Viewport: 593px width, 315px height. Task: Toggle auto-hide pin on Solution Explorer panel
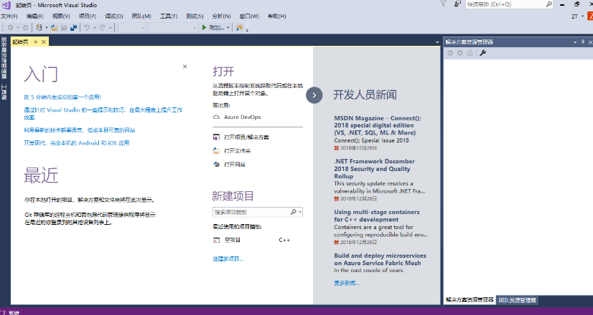click(582, 42)
